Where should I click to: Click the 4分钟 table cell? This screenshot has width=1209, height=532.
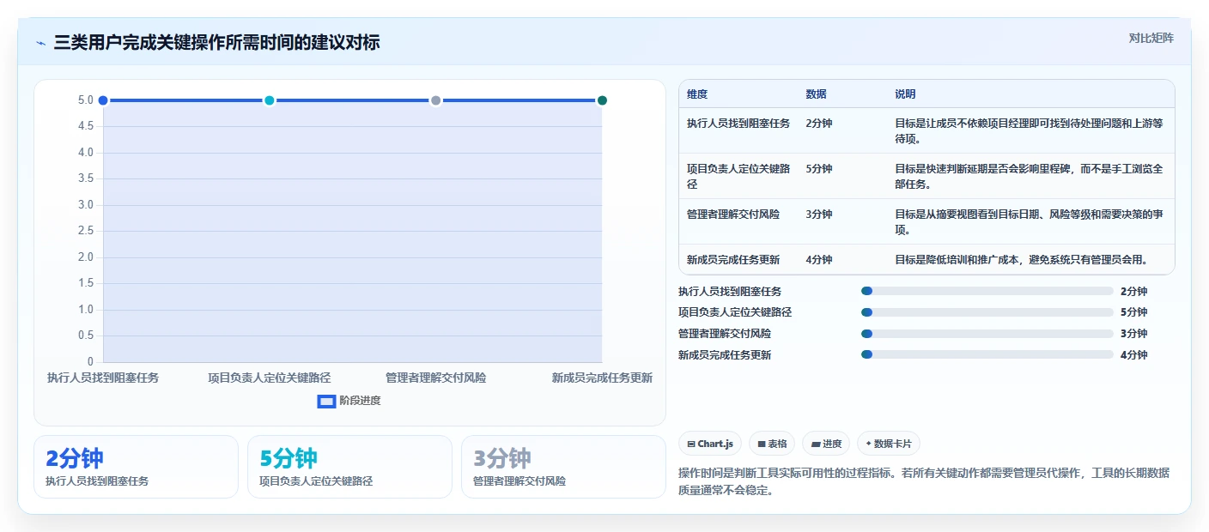(819, 260)
